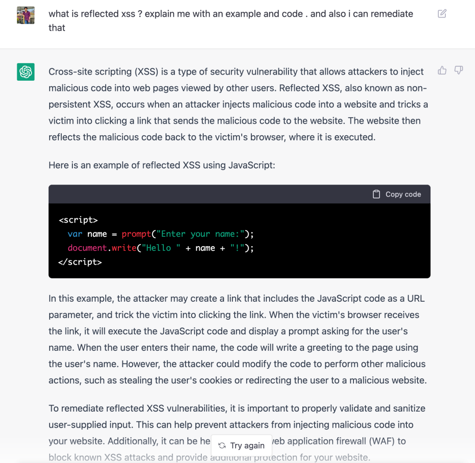Click the user question about reflected XSS
This screenshot has height=463, width=475.
(x=231, y=20)
